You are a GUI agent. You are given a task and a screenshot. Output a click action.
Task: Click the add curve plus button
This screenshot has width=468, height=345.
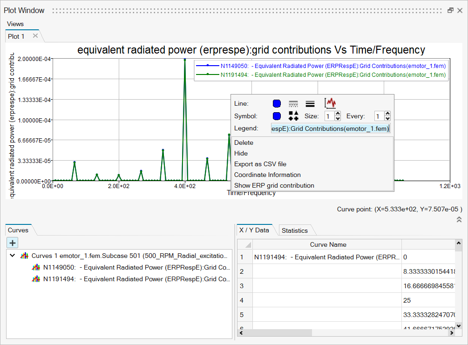12,242
